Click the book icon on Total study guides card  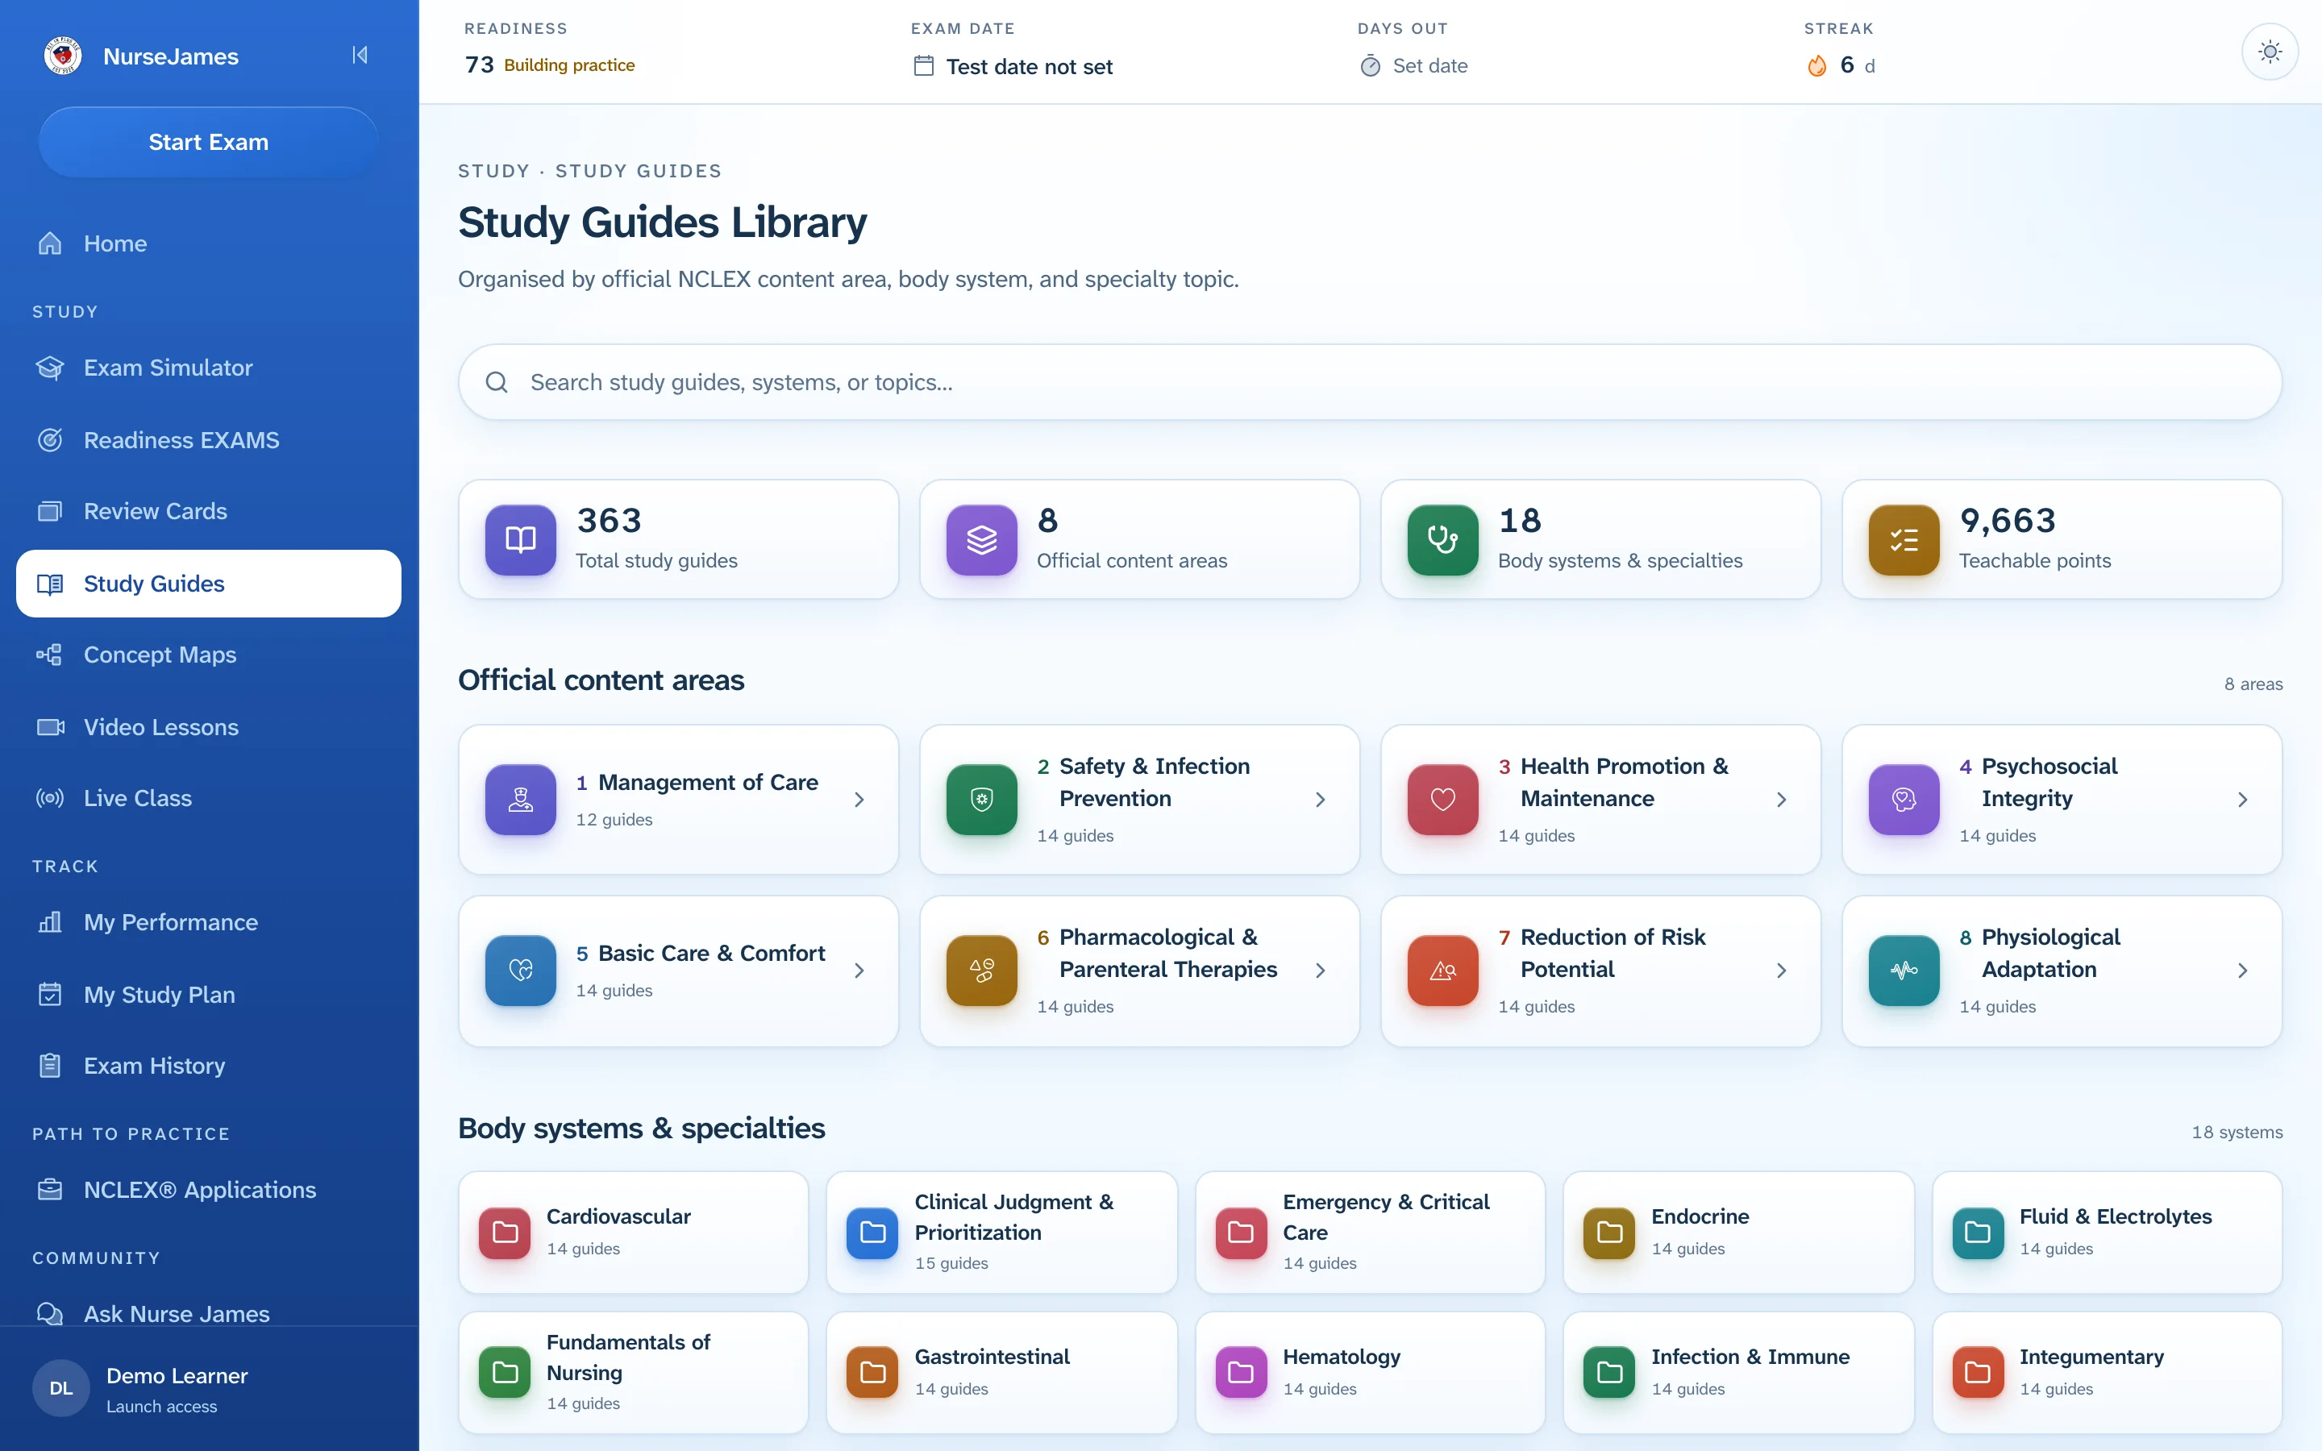520,539
